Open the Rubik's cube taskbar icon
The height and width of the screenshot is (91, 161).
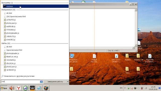point(46,88)
